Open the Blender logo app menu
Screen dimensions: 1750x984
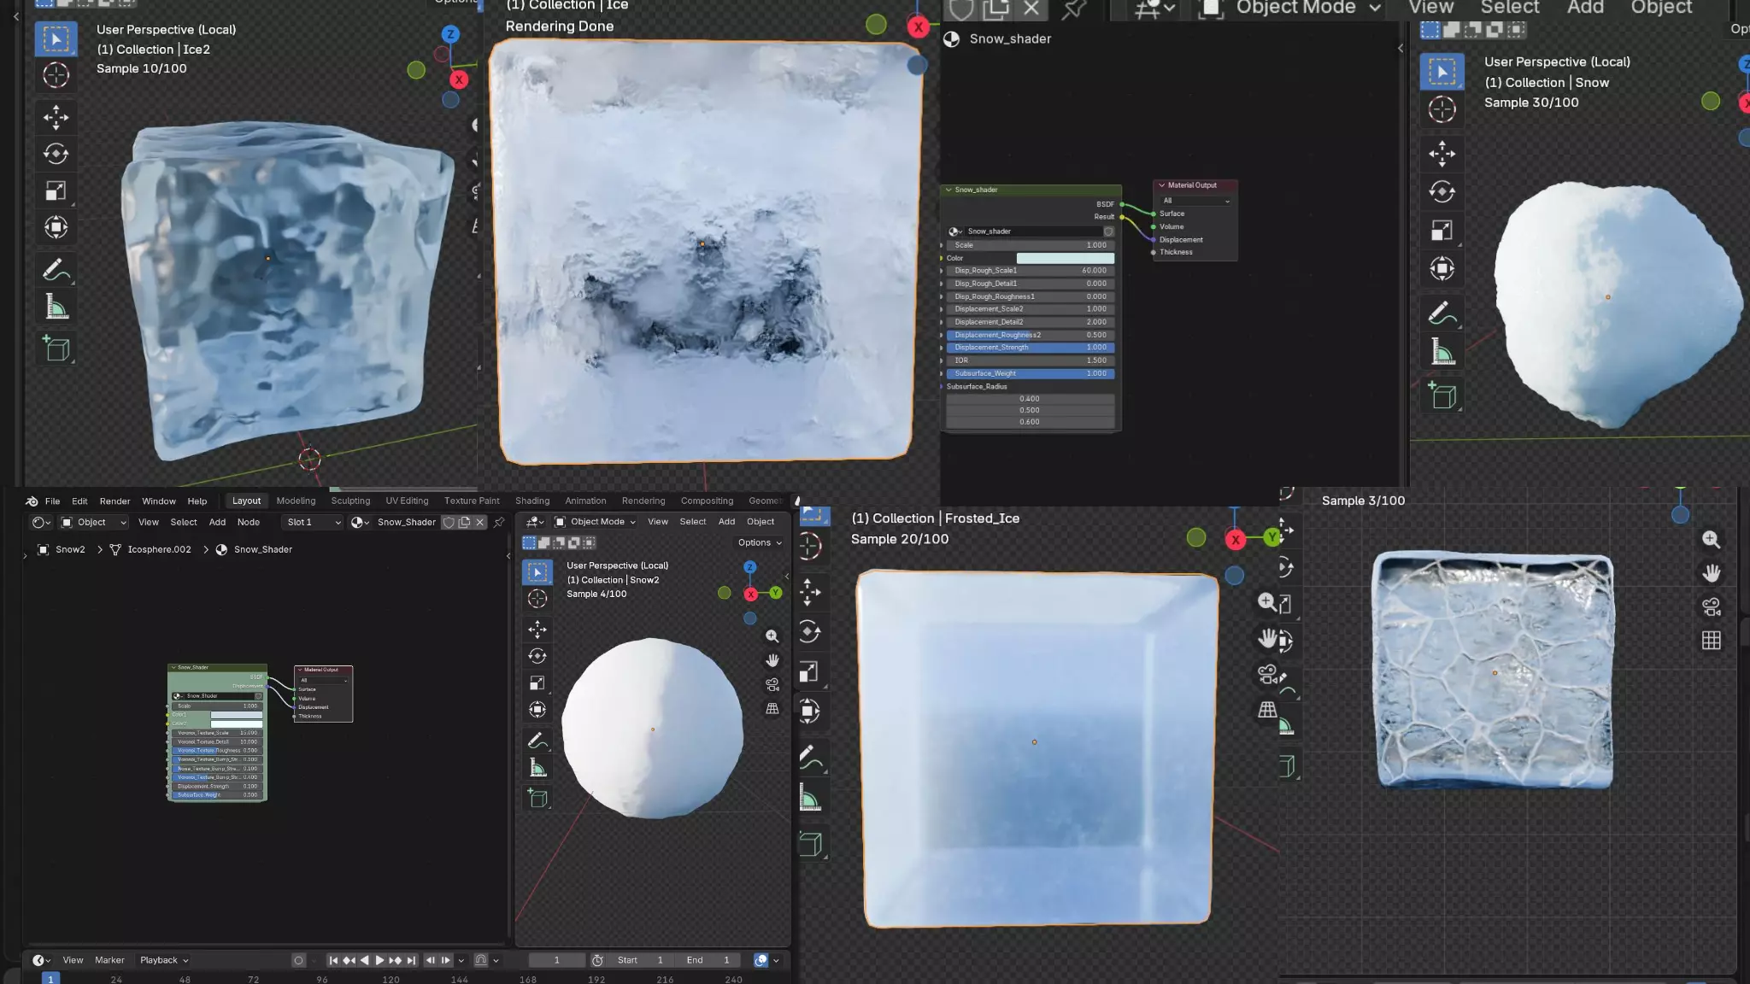32,501
